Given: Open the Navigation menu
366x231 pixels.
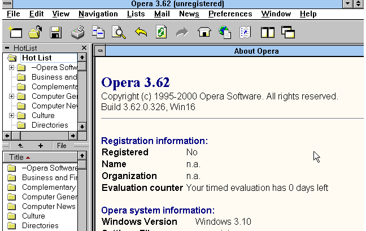Looking at the screenshot, I should [x=98, y=14].
